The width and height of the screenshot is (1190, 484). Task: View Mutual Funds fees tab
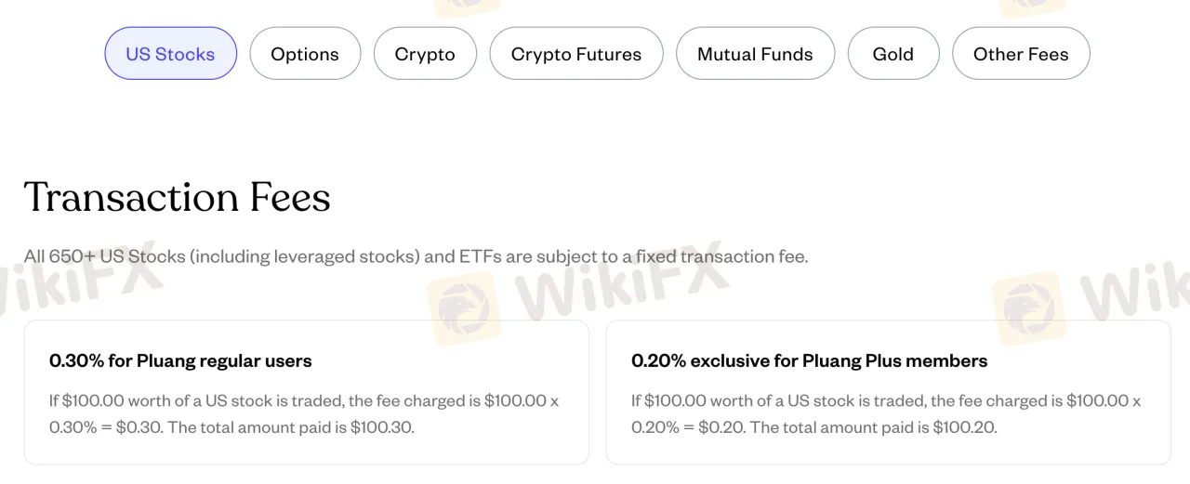(755, 54)
